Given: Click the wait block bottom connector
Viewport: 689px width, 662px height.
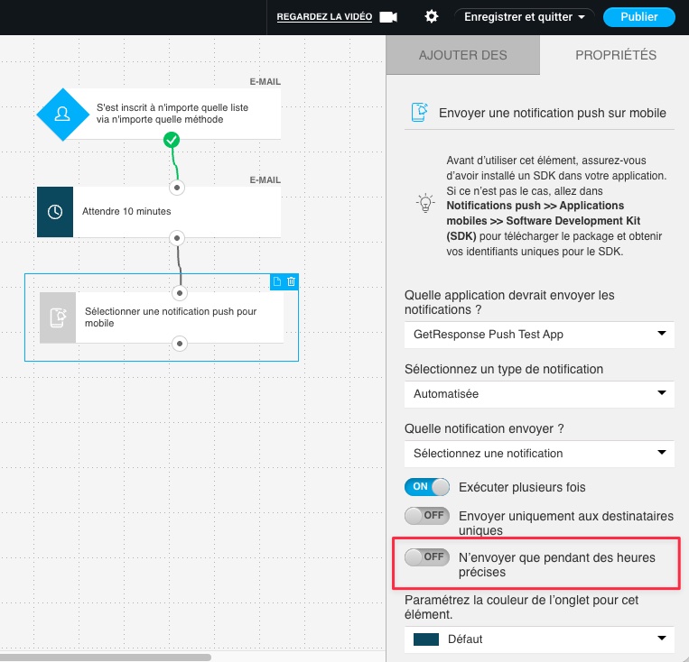Looking at the screenshot, I should point(177,238).
